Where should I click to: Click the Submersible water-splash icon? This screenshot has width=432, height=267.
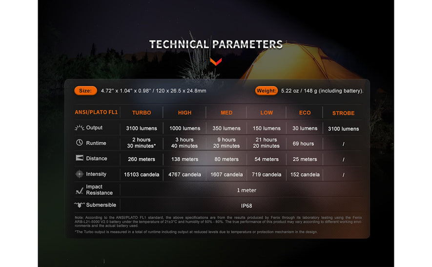[x=79, y=205]
